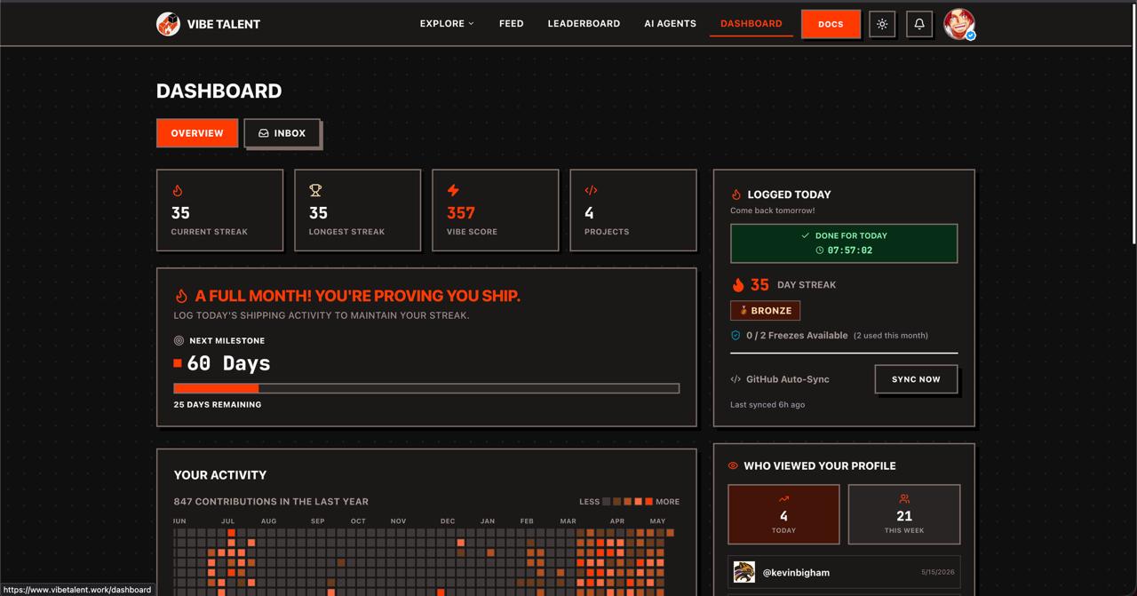This screenshot has height=596, width=1137.
Task: Click the MAY month label in activity chart
Action: tap(657, 521)
